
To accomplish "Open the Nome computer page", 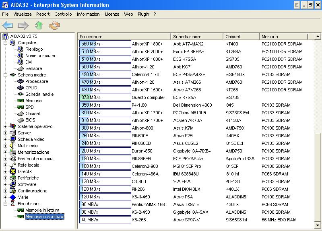I will pos(41,56).
